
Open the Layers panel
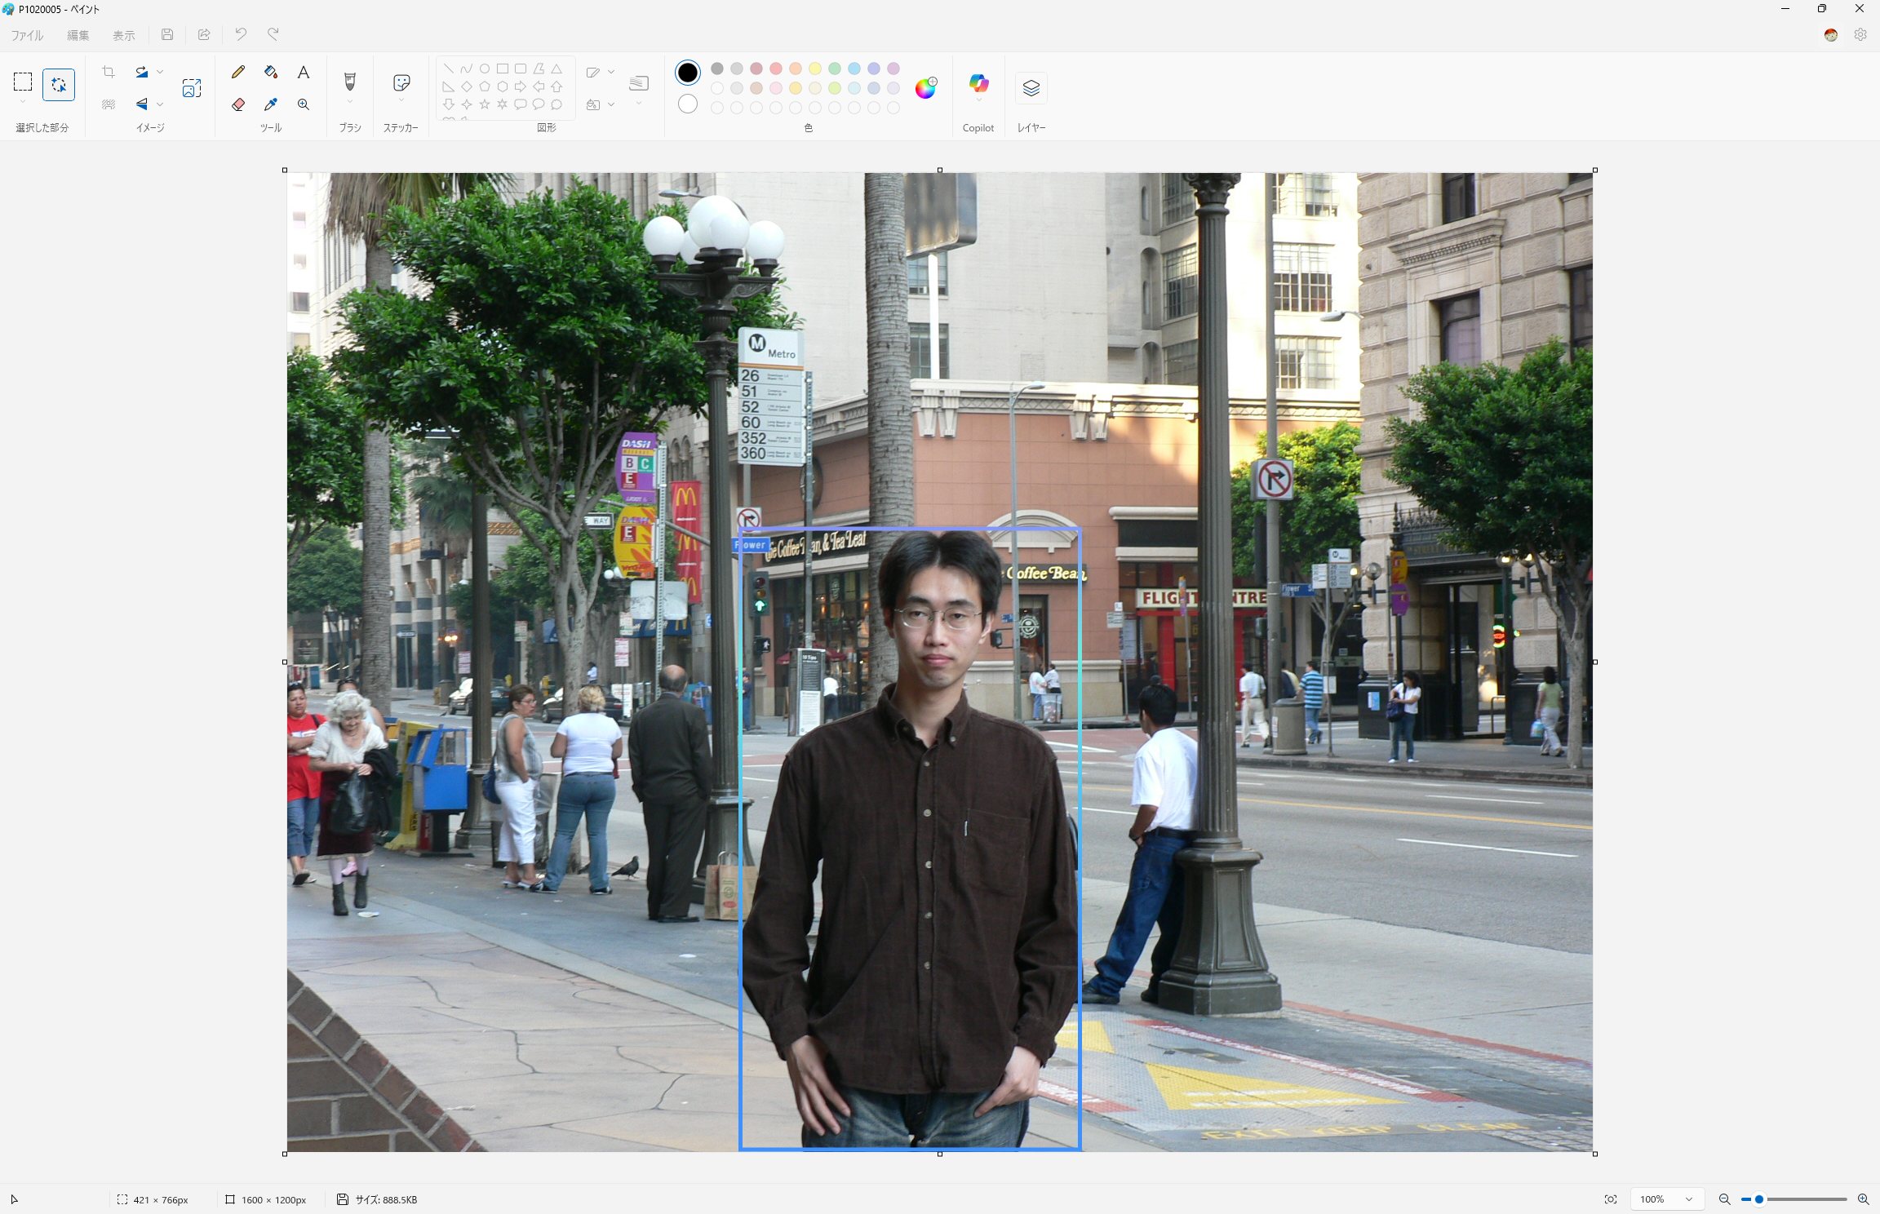point(1031,88)
